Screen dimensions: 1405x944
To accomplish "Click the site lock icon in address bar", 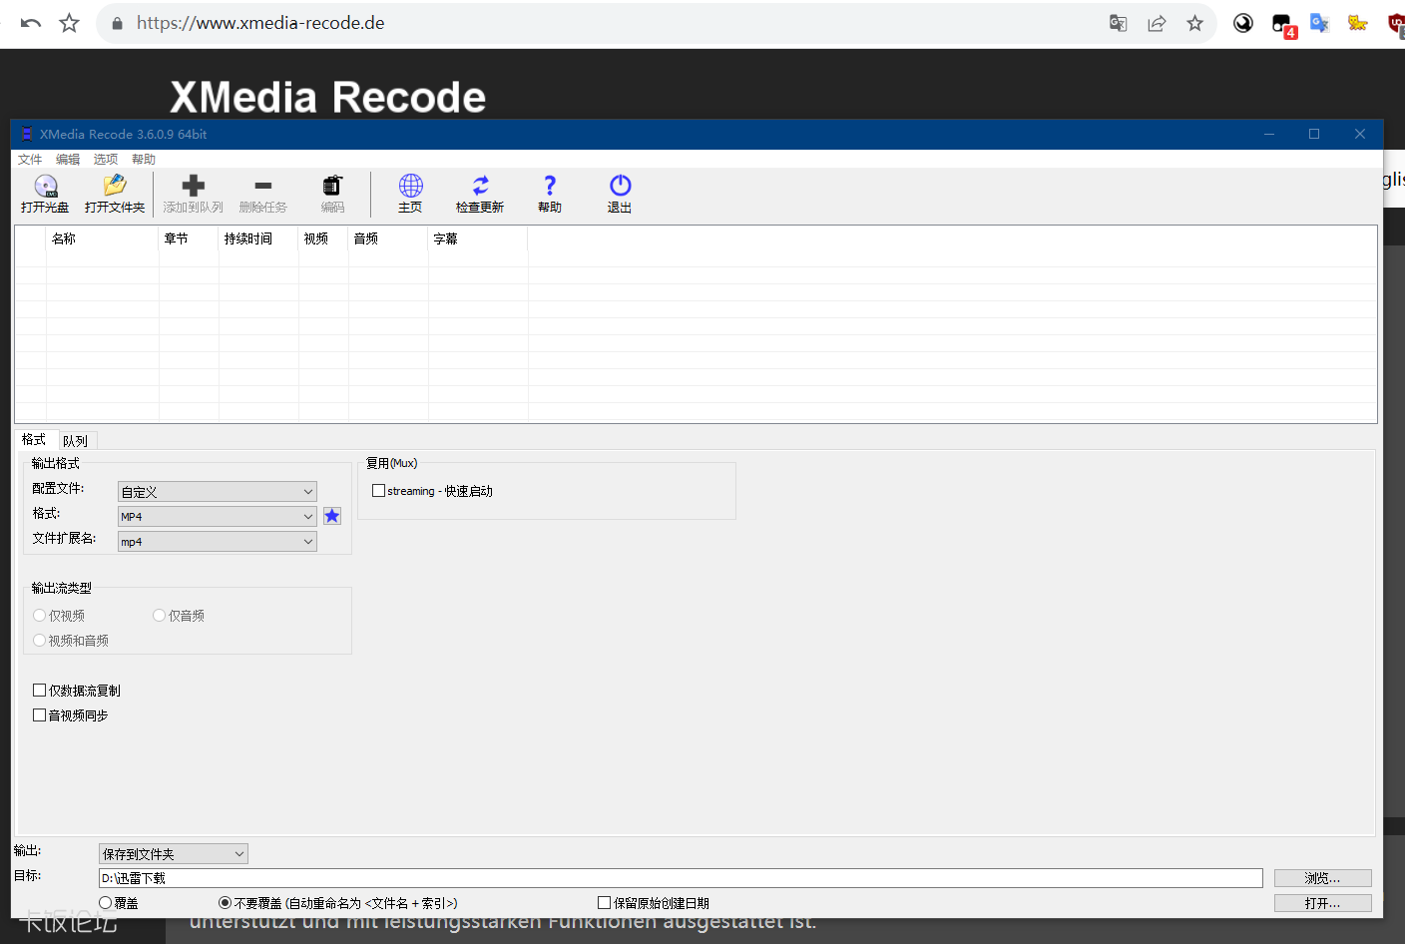I will point(118,23).
